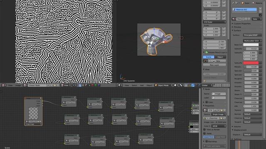Select the Object grease pencil source
Screen dimensions: 266x149
[x=220, y=57]
